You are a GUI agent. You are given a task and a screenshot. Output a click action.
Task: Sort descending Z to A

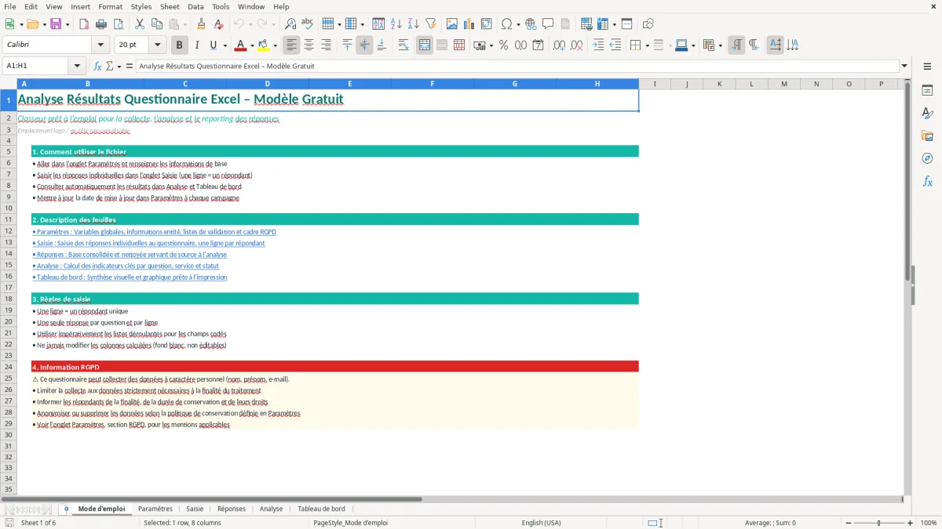tap(413, 24)
